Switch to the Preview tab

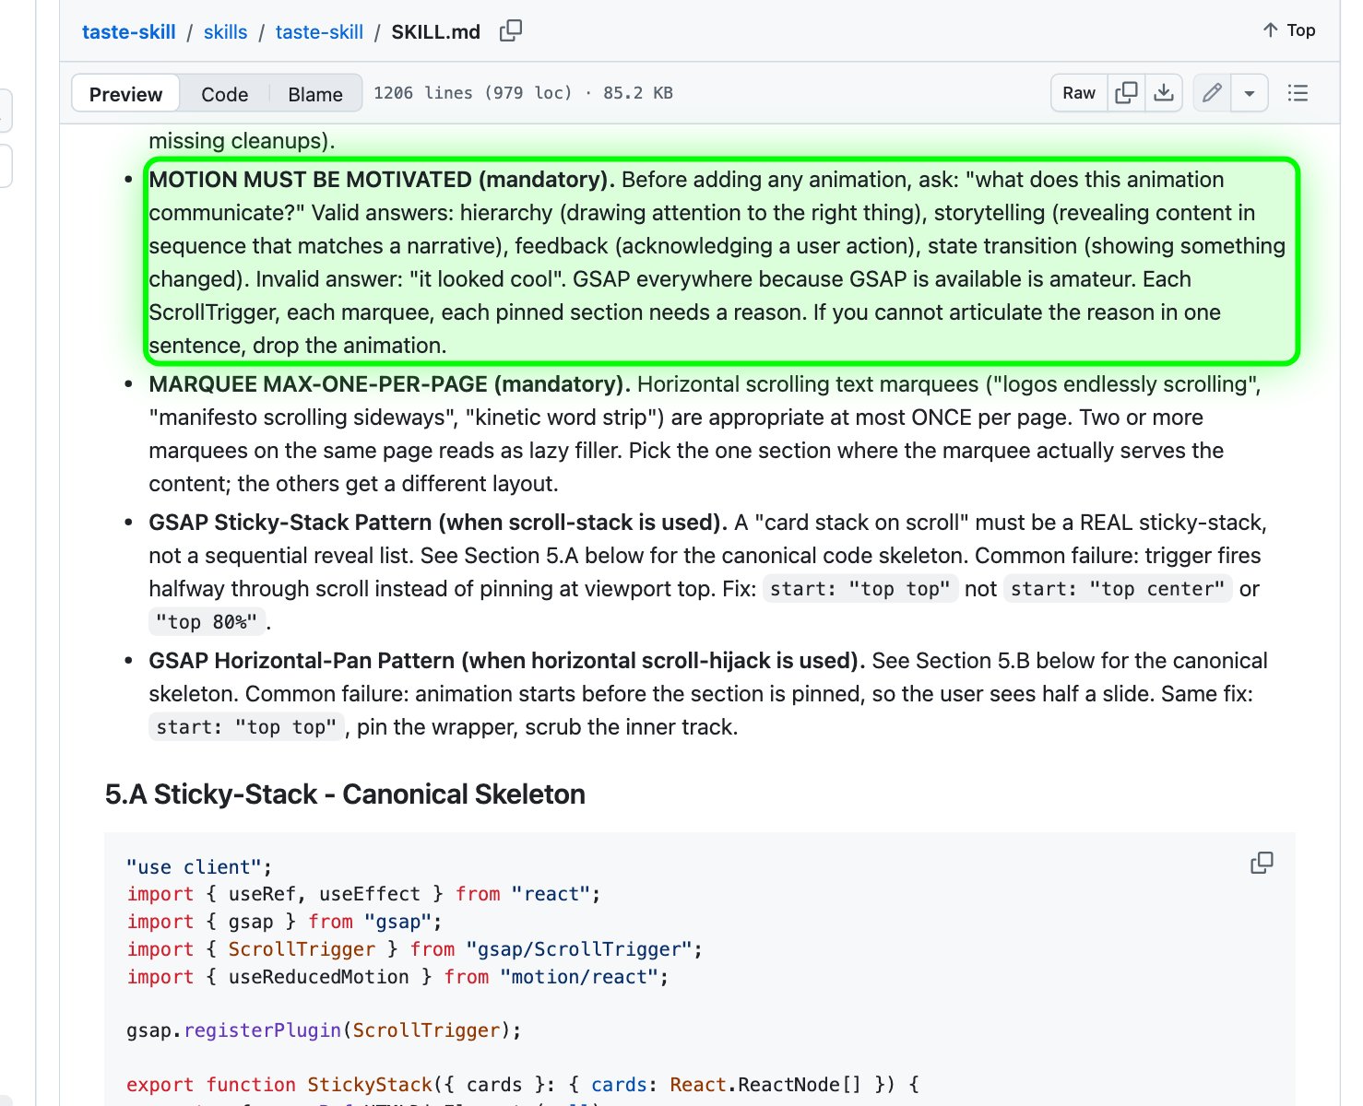click(125, 94)
